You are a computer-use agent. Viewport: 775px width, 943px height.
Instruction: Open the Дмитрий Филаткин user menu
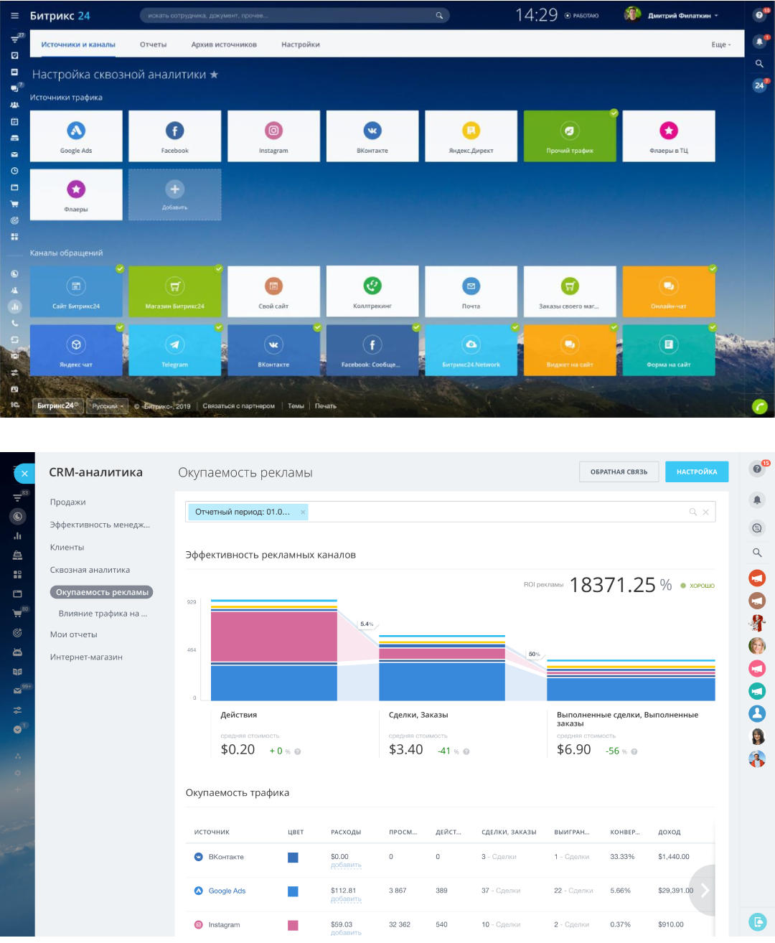click(682, 15)
